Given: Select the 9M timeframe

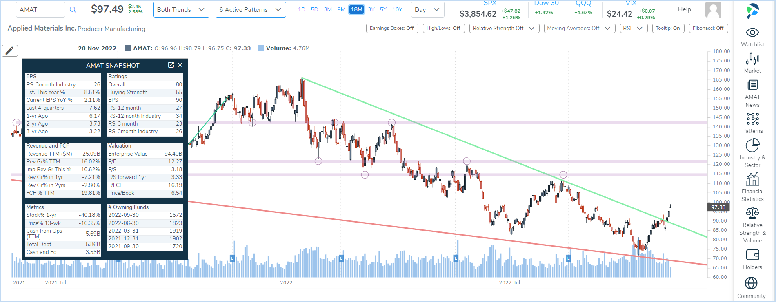Looking at the screenshot, I should click(341, 9).
